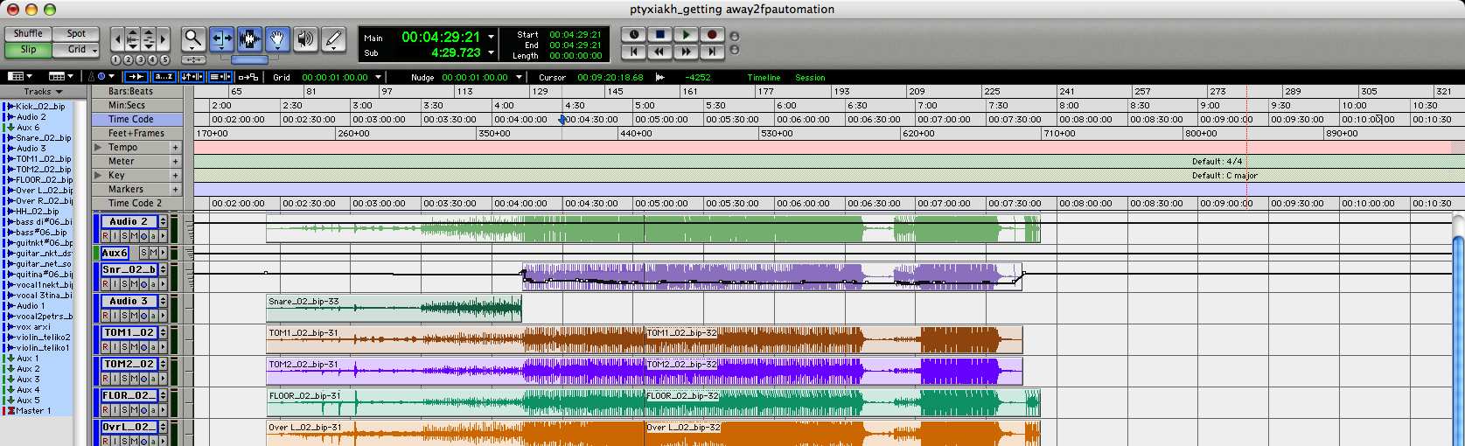Record-enable the Audio 2 track
Viewport: 1465px width, 446px height.
pos(106,236)
